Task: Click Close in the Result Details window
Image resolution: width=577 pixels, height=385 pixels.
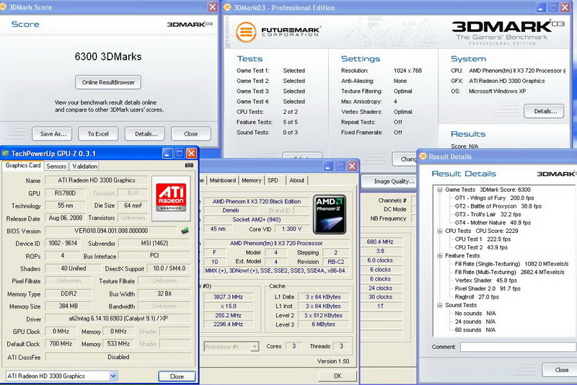Action: pyautogui.click(x=560, y=370)
